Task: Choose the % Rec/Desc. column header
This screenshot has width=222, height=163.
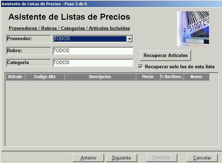Action: pos(171,77)
